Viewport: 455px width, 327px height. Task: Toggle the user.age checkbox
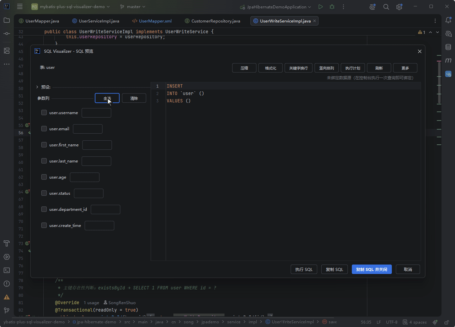(44, 177)
